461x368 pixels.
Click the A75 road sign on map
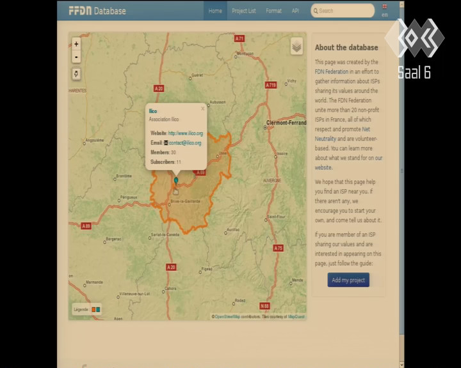[x=278, y=249]
